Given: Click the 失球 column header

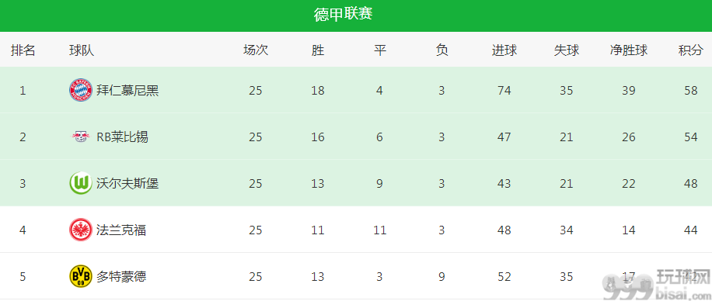Looking at the screenshot, I should pos(566,50).
